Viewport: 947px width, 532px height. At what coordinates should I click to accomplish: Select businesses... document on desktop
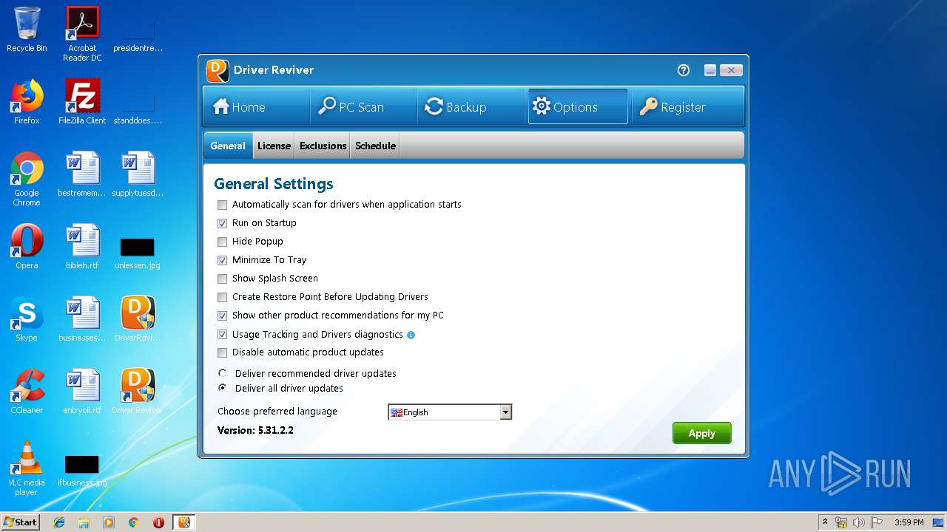click(x=82, y=319)
